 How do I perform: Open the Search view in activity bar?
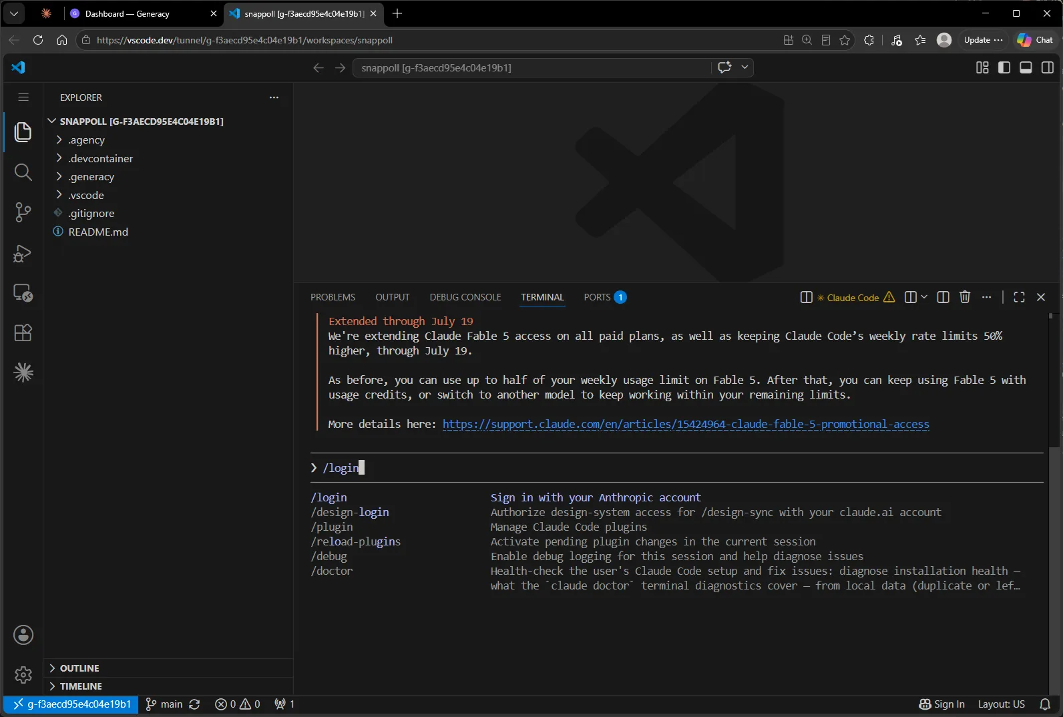pos(23,172)
